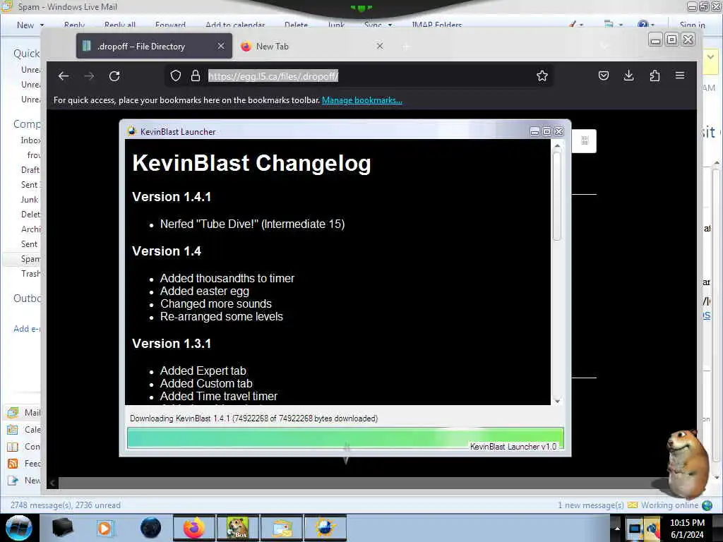
Task: Show hidden system tray icons
Action: 617,528
